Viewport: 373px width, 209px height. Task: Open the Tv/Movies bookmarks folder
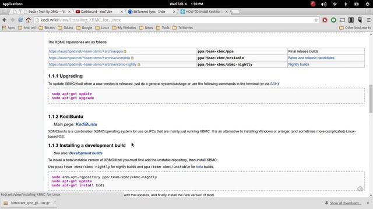coord(182,28)
